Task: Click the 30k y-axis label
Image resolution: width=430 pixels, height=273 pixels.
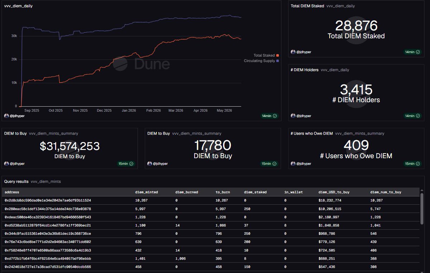Action: [14, 36]
